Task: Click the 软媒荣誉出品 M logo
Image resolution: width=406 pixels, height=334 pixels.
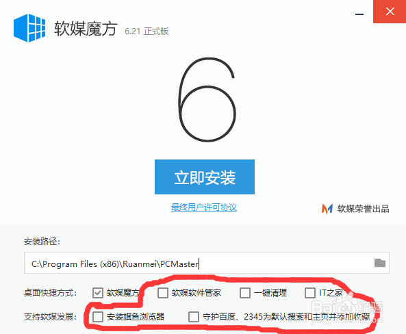Action: tap(327, 209)
